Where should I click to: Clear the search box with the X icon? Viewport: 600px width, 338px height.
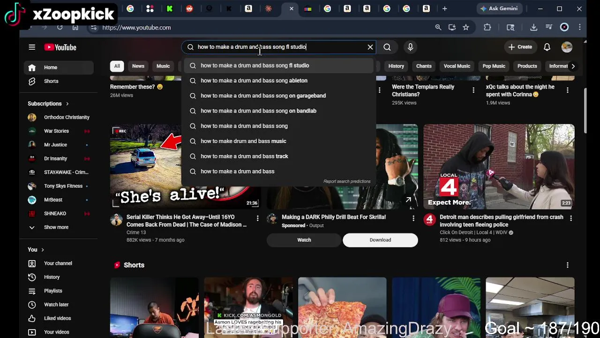coord(370,47)
